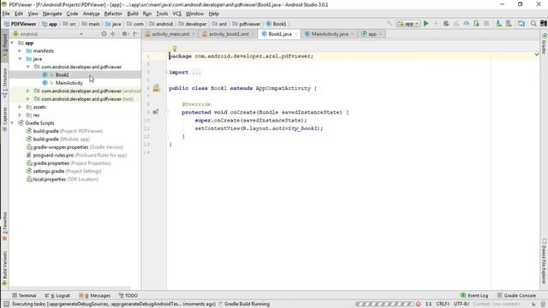Open the app run configuration dropdown
The image size is (548, 308).
(x=408, y=24)
